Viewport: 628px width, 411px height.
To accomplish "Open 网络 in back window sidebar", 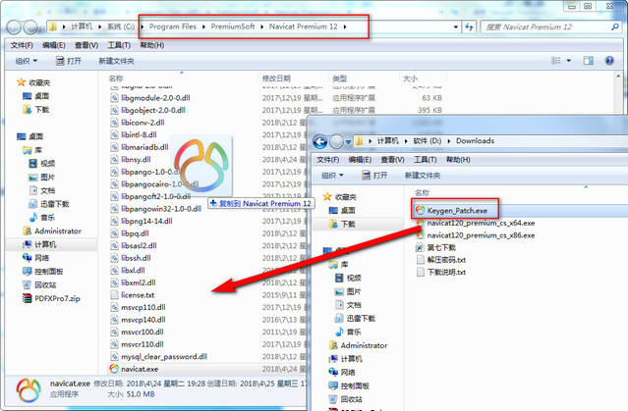I will 36,257.
